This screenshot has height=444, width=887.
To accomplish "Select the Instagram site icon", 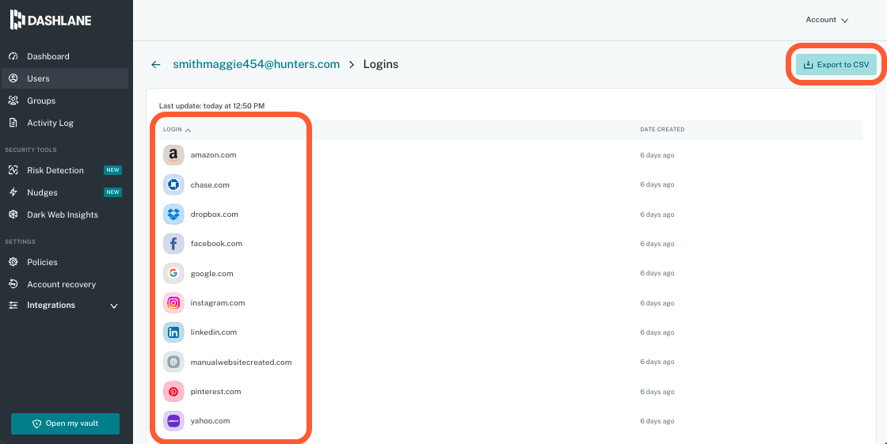I will point(173,303).
